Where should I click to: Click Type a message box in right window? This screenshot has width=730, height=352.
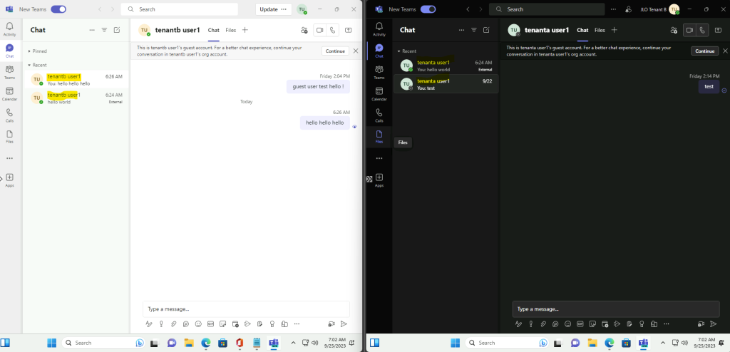[x=615, y=309]
